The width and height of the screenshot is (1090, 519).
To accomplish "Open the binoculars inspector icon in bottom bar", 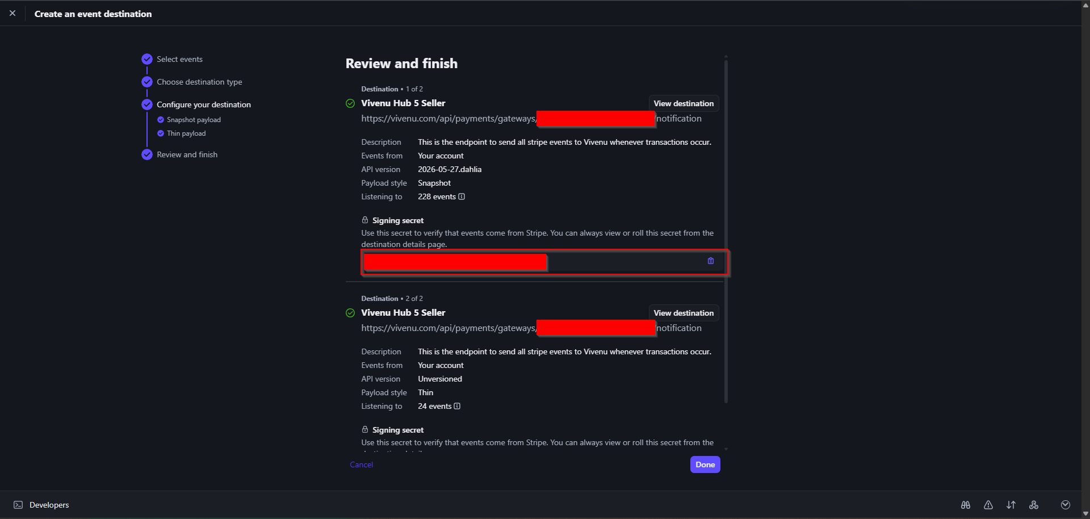I will 966,505.
